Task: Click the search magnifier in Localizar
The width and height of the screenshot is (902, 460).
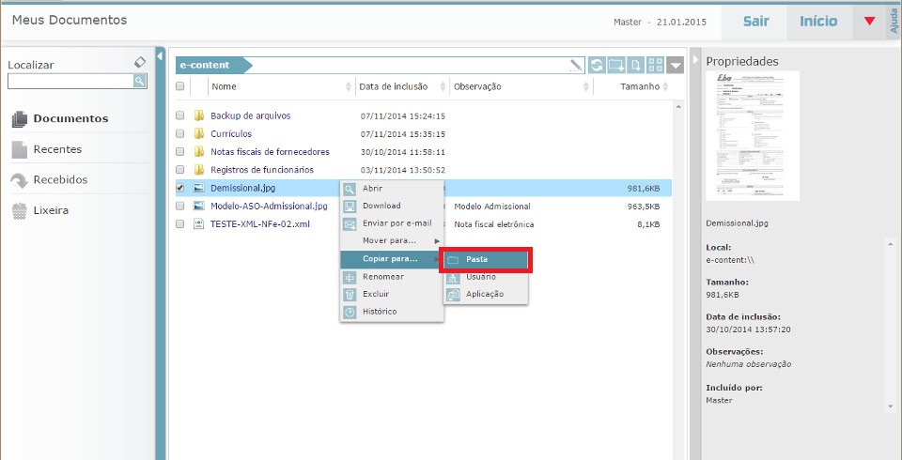Action: click(139, 82)
